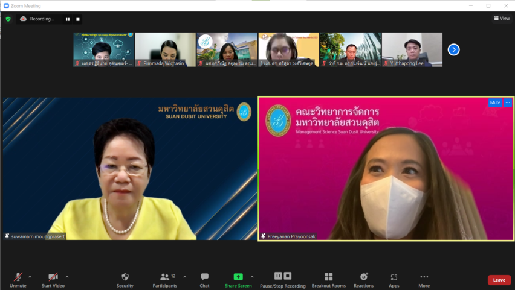Mute Preeyanan Prayoonsak with the Mute button
The width and height of the screenshot is (515, 290).
point(495,102)
